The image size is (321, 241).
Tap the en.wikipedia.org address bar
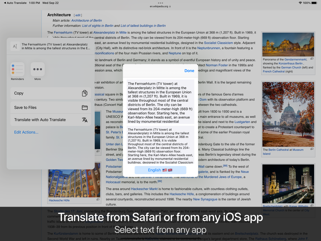click(160, 6)
